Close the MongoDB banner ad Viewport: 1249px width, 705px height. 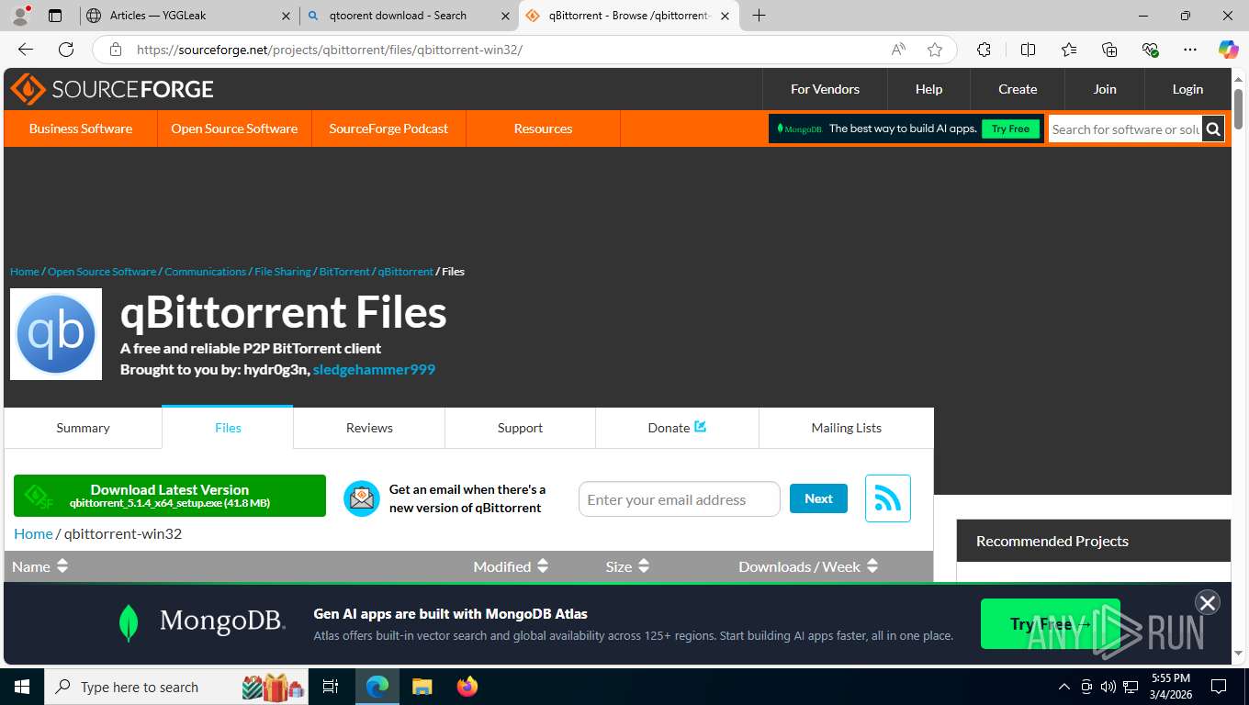click(x=1208, y=602)
